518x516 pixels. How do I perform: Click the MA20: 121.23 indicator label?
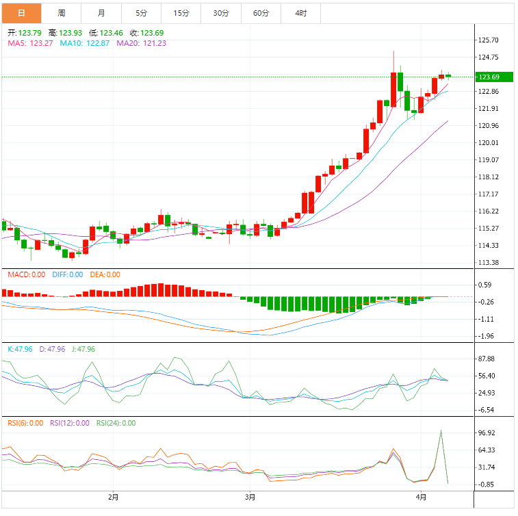[x=142, y=43]
